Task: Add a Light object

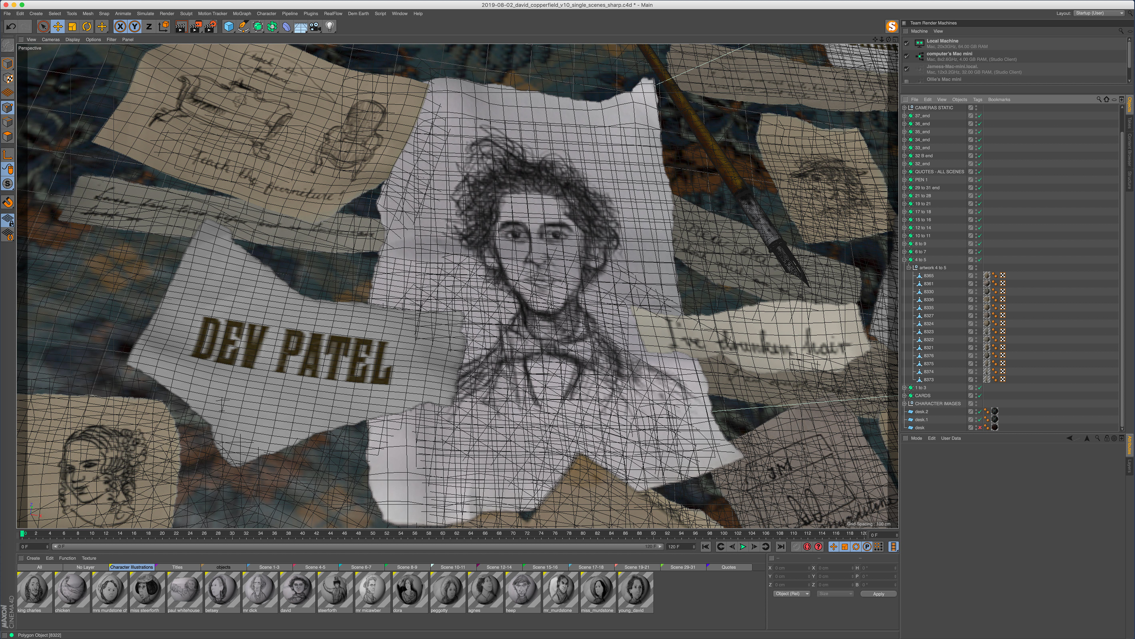Action: click(330, 27)
